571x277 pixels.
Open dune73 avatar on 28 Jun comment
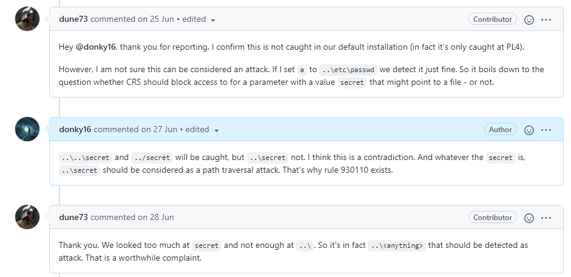click(x=27, y=217)
